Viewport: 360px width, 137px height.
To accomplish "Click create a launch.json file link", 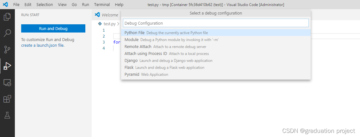I will [43, 45].
